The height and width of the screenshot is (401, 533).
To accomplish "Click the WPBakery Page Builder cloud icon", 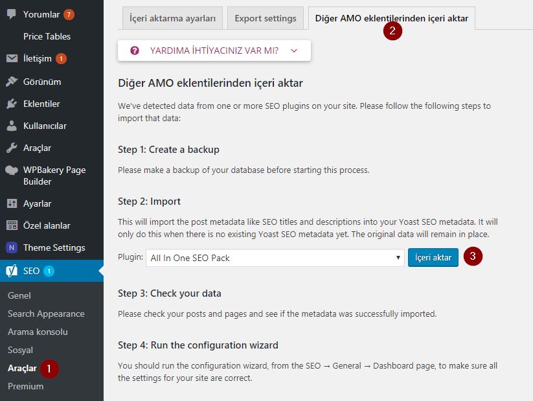I will tap(12, 170).
